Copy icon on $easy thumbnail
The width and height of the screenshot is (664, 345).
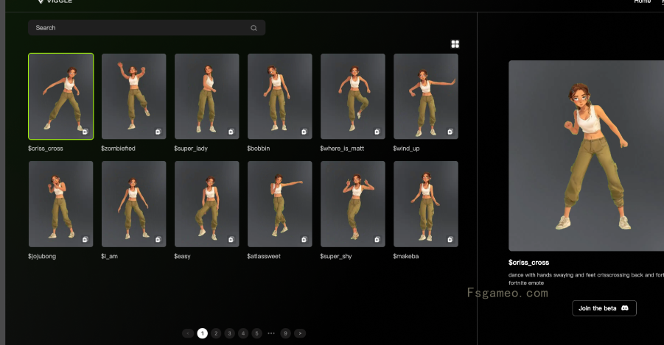pyautogui.click(x=231, y=239)
